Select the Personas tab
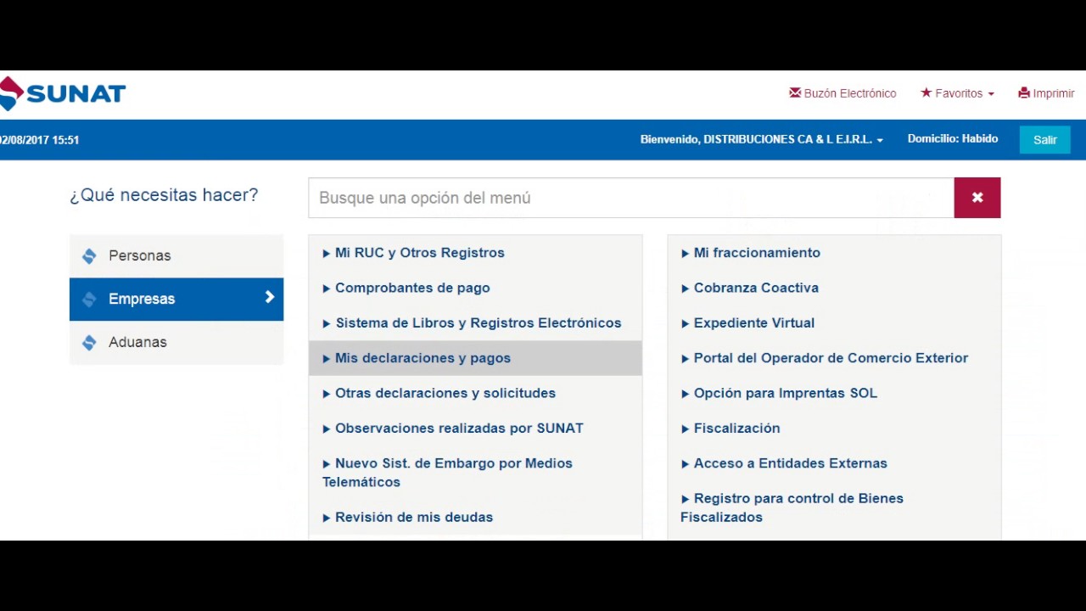The height and width of the screenshot is (611, 1086). (176, 255)
